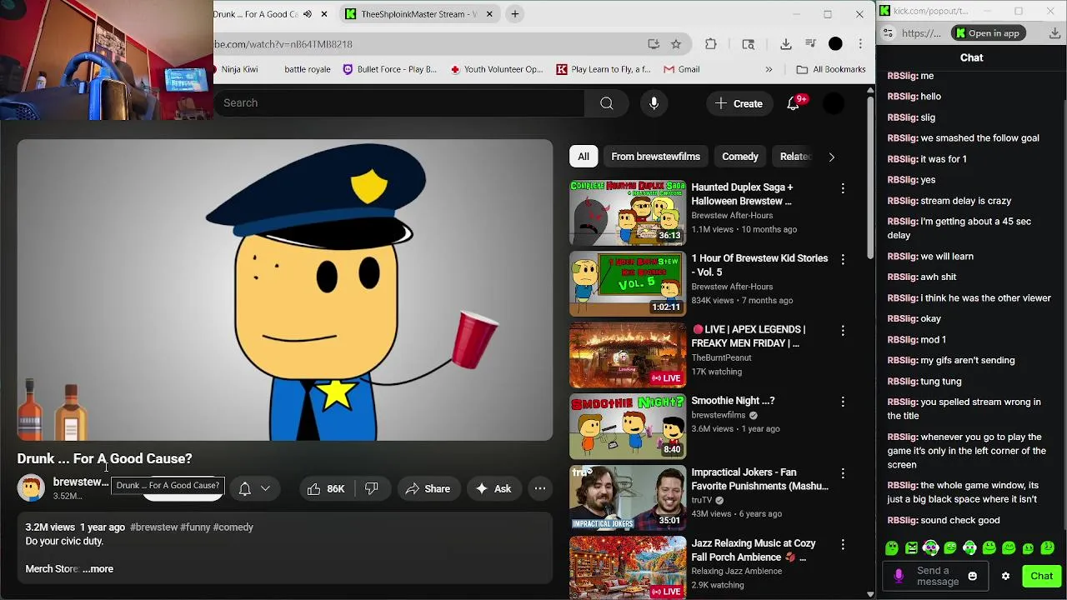Open the Chrome three-dot menu

pyautogui.click(x=859, y=44)
